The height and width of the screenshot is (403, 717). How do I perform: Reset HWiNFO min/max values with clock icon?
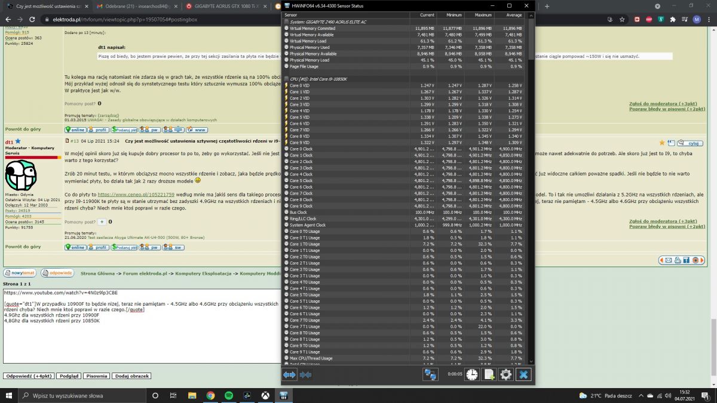[x=472, y=374]
